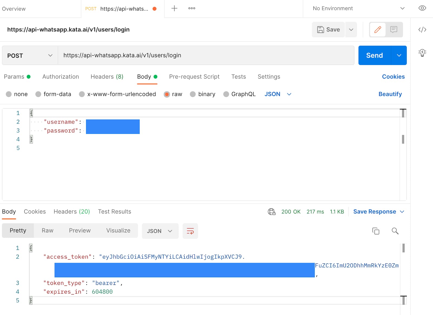Switch response view to Preview
Image resolution: width=433 pixels, height=315 pixels.
pos(80,231)
